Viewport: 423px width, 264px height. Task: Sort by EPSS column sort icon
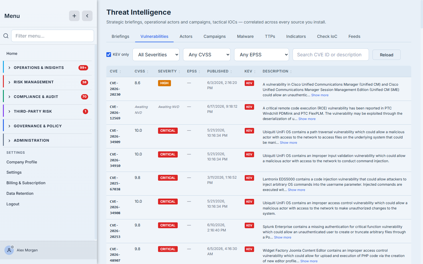(199, 72)
